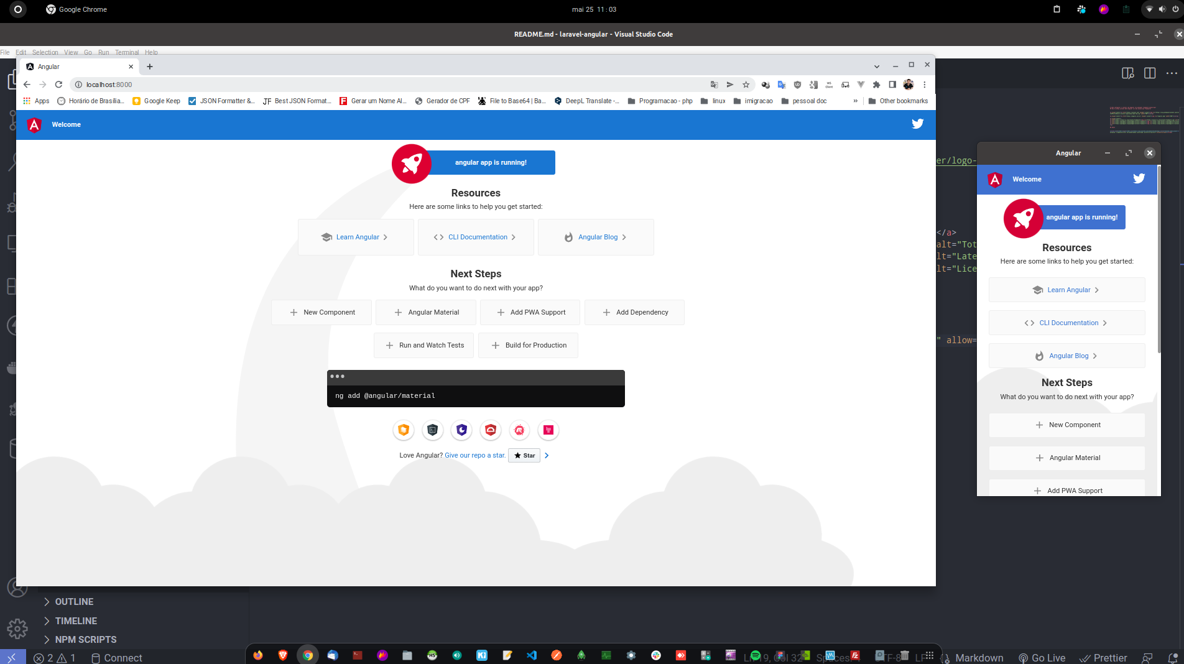The height and width of the screenshot is (664, 1184).
Task: Click the New Component button in Chrome
Action: [321, 312]
